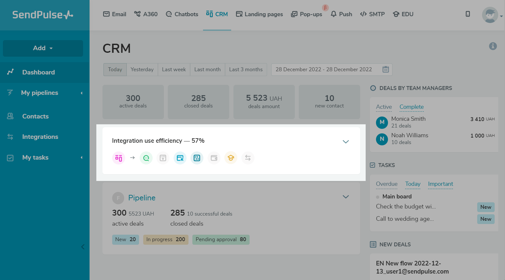Viewport: 505px width, 280px height.
Task: Go to the Landing pages section
Action: (x=259, y=14)
